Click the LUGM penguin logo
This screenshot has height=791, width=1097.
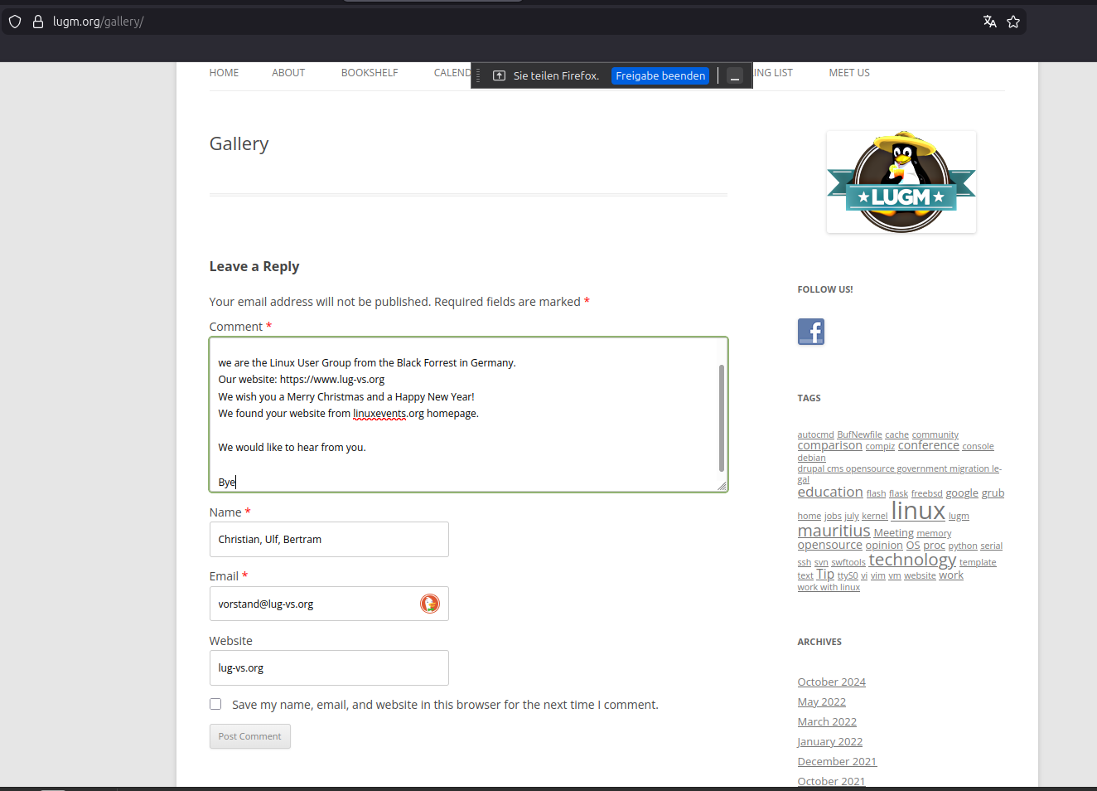click(x=901, y=182)
